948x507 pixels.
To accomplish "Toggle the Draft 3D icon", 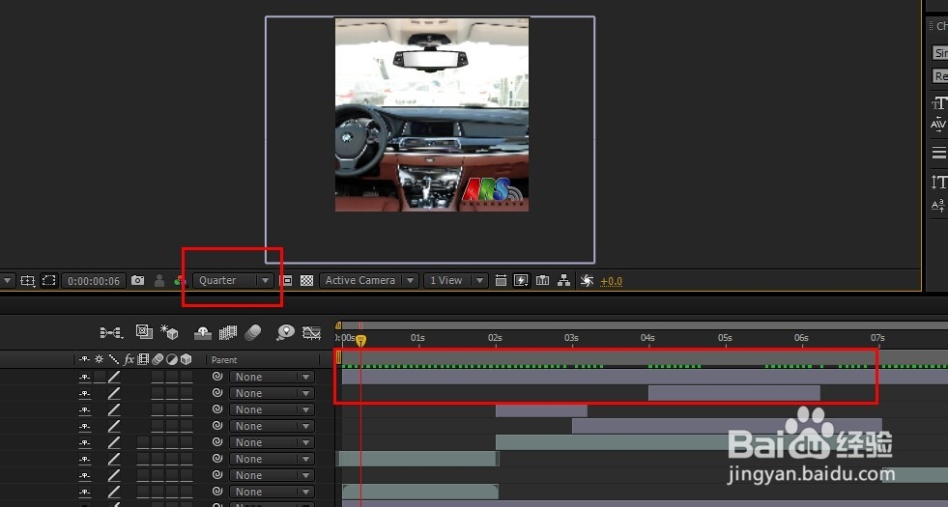I will [169, 332].
